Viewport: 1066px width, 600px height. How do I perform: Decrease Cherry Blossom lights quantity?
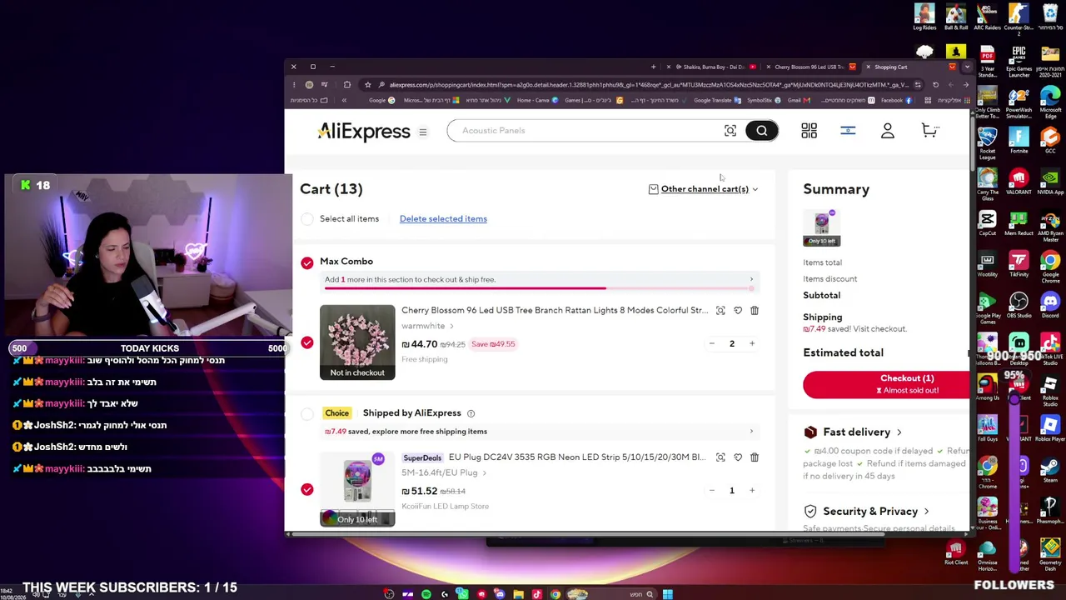711,343
